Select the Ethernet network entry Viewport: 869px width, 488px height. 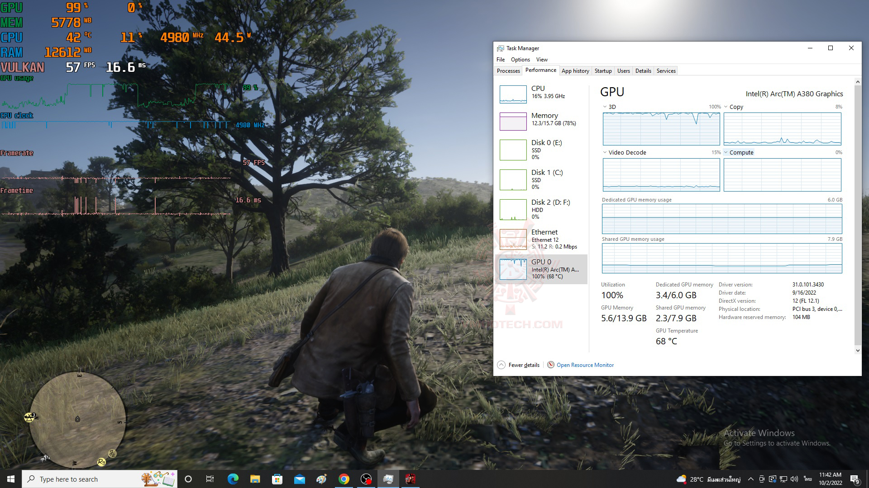click(x=544, y=239)
